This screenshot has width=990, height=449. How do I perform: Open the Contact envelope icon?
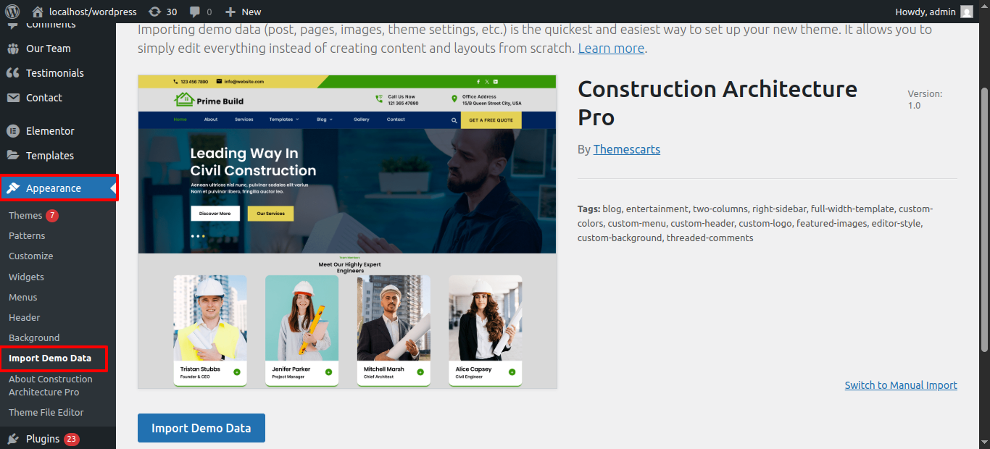(x=13, y=98)
